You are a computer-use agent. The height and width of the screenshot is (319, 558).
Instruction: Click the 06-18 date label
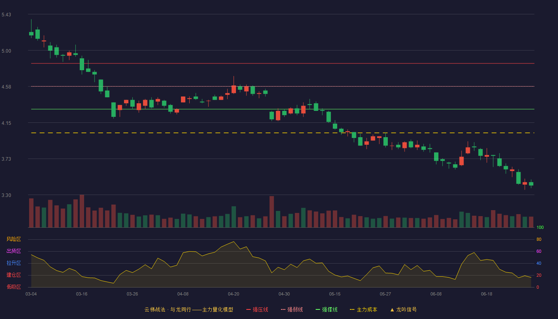(x=487, y=294)
